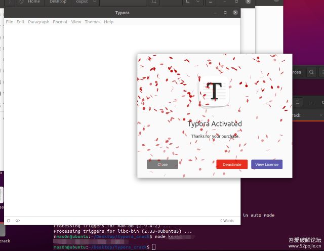The width and height of the screenshot is (324, 251).
Task: Open the Paragraph menu
Action: (x=38, y=22)
